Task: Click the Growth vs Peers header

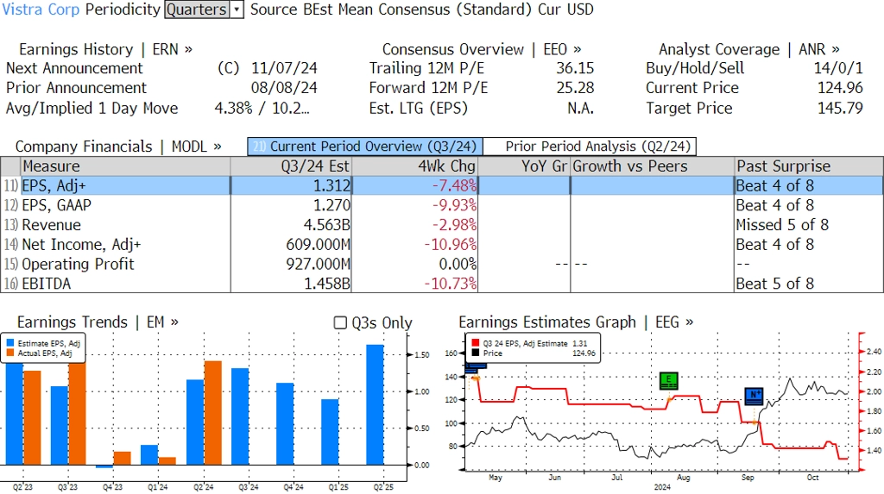Action: click(653, 166)
